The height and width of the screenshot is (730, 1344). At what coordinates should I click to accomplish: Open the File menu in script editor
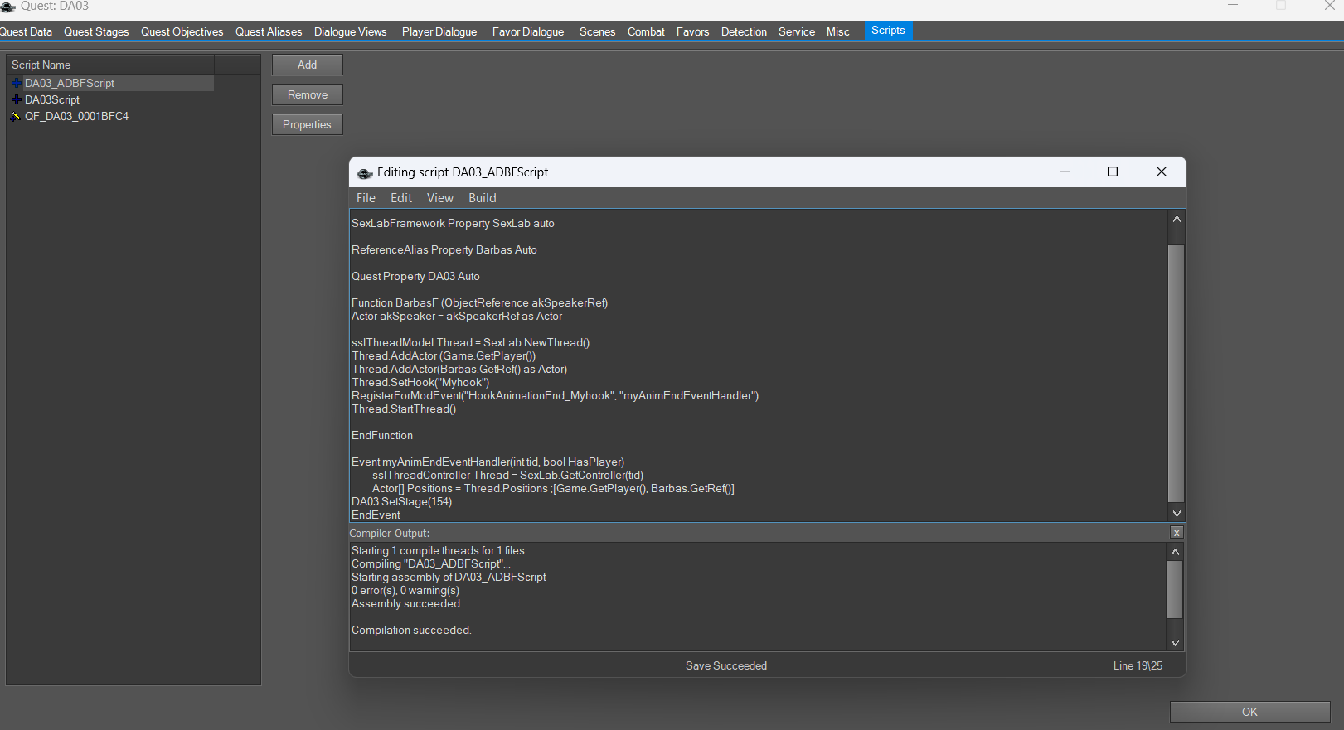(366, 198)
